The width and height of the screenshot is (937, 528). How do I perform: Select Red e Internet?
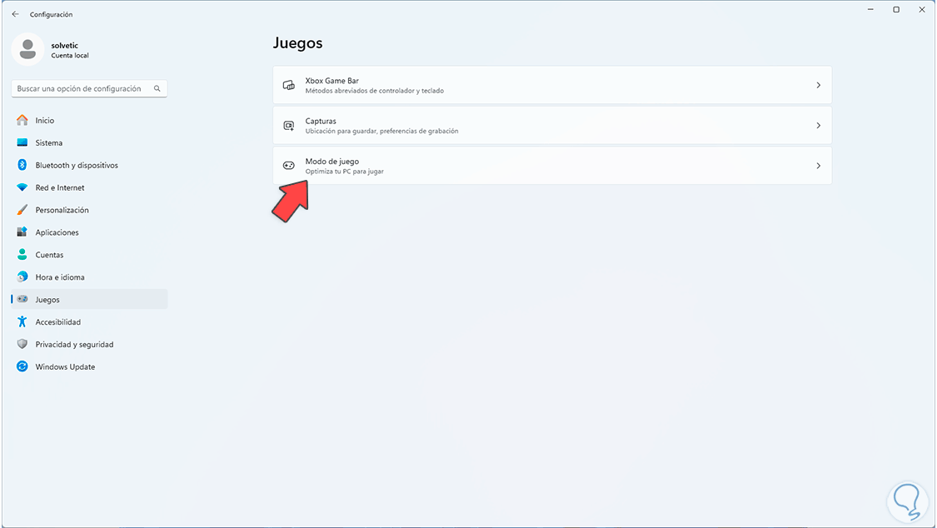tap(90, 187)
